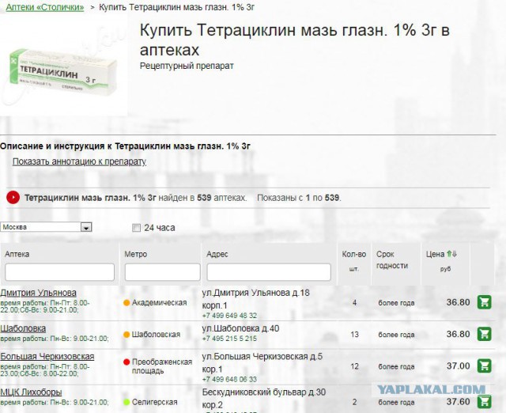
Task: Click red metro dot beside Преображенская площадь
Action: point(126,362)
